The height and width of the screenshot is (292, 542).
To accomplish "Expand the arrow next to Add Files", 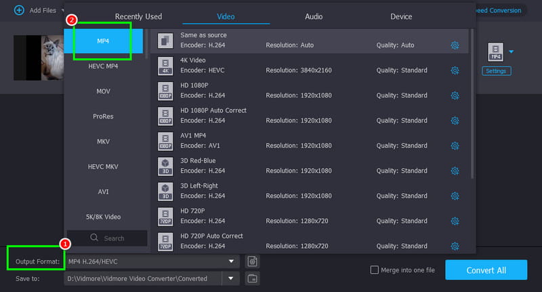I will (63, 10).
